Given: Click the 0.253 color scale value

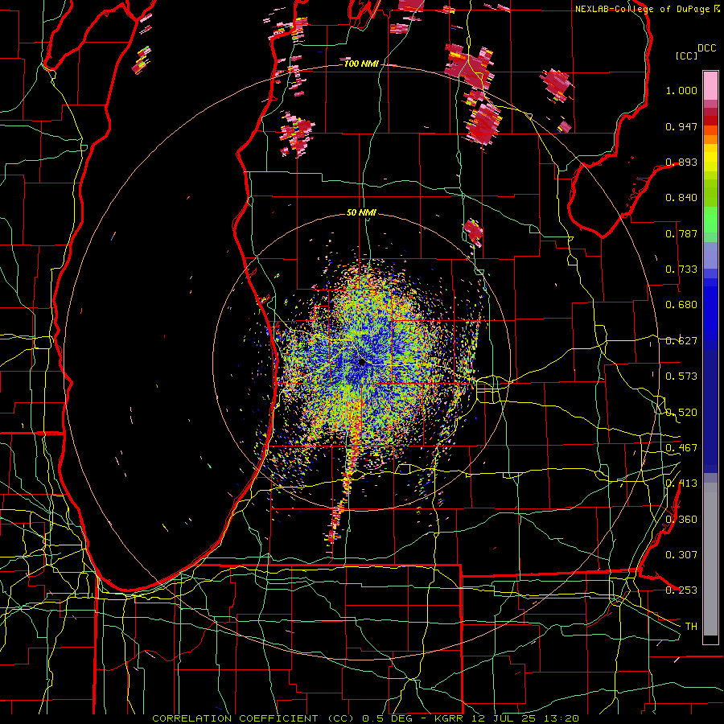Looking at the screenshot, I should point(681,590).
